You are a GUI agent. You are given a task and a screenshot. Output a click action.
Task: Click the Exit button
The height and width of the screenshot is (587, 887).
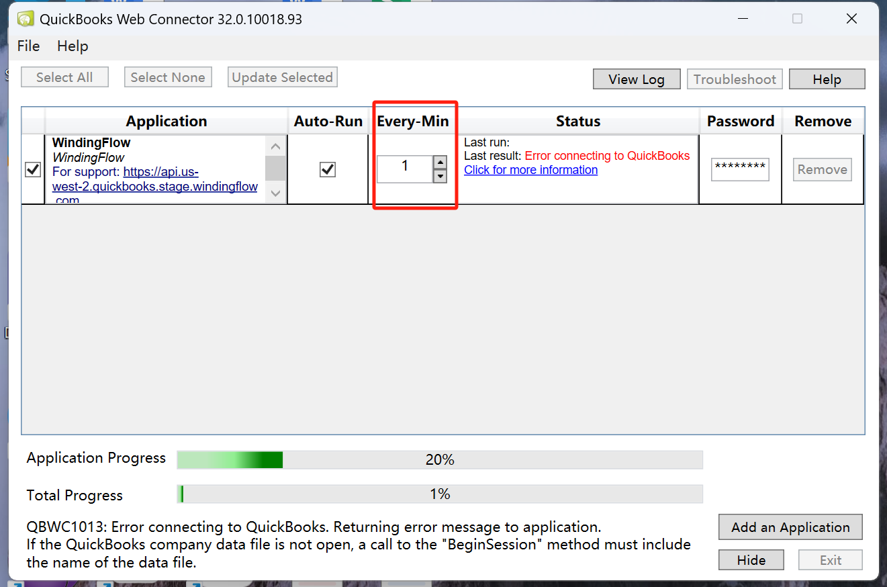(831, 560)
